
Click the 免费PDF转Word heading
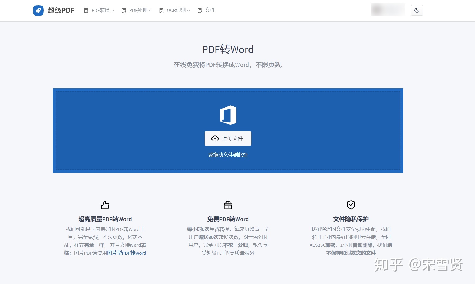point(228,219)
